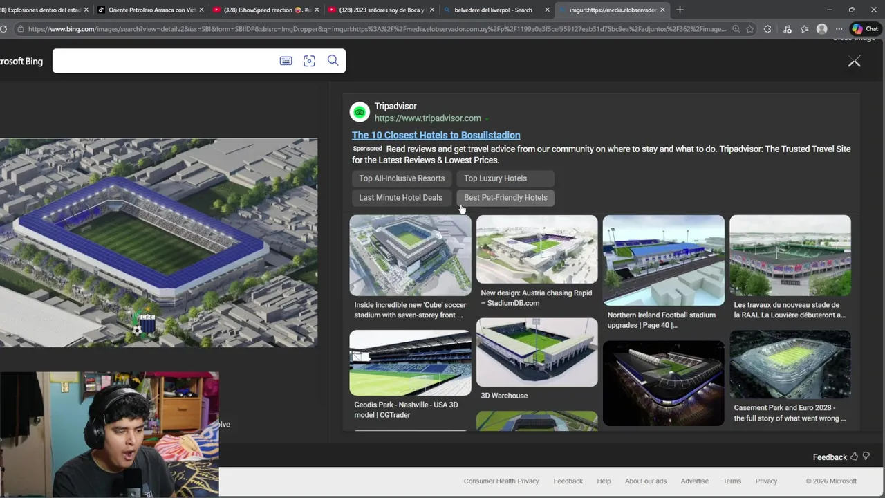Refresh the page with reload icon
This screenshot has width=885, height=498.
tap(3, 29)
